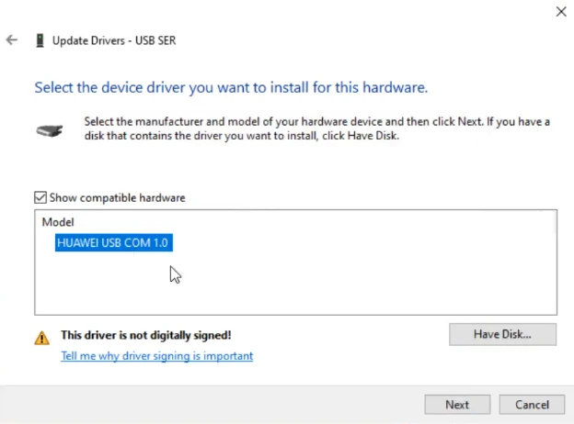574x424 pixels.
Task: Click the 'This driver is not digitally signed!' text
Action: [146, 335]
